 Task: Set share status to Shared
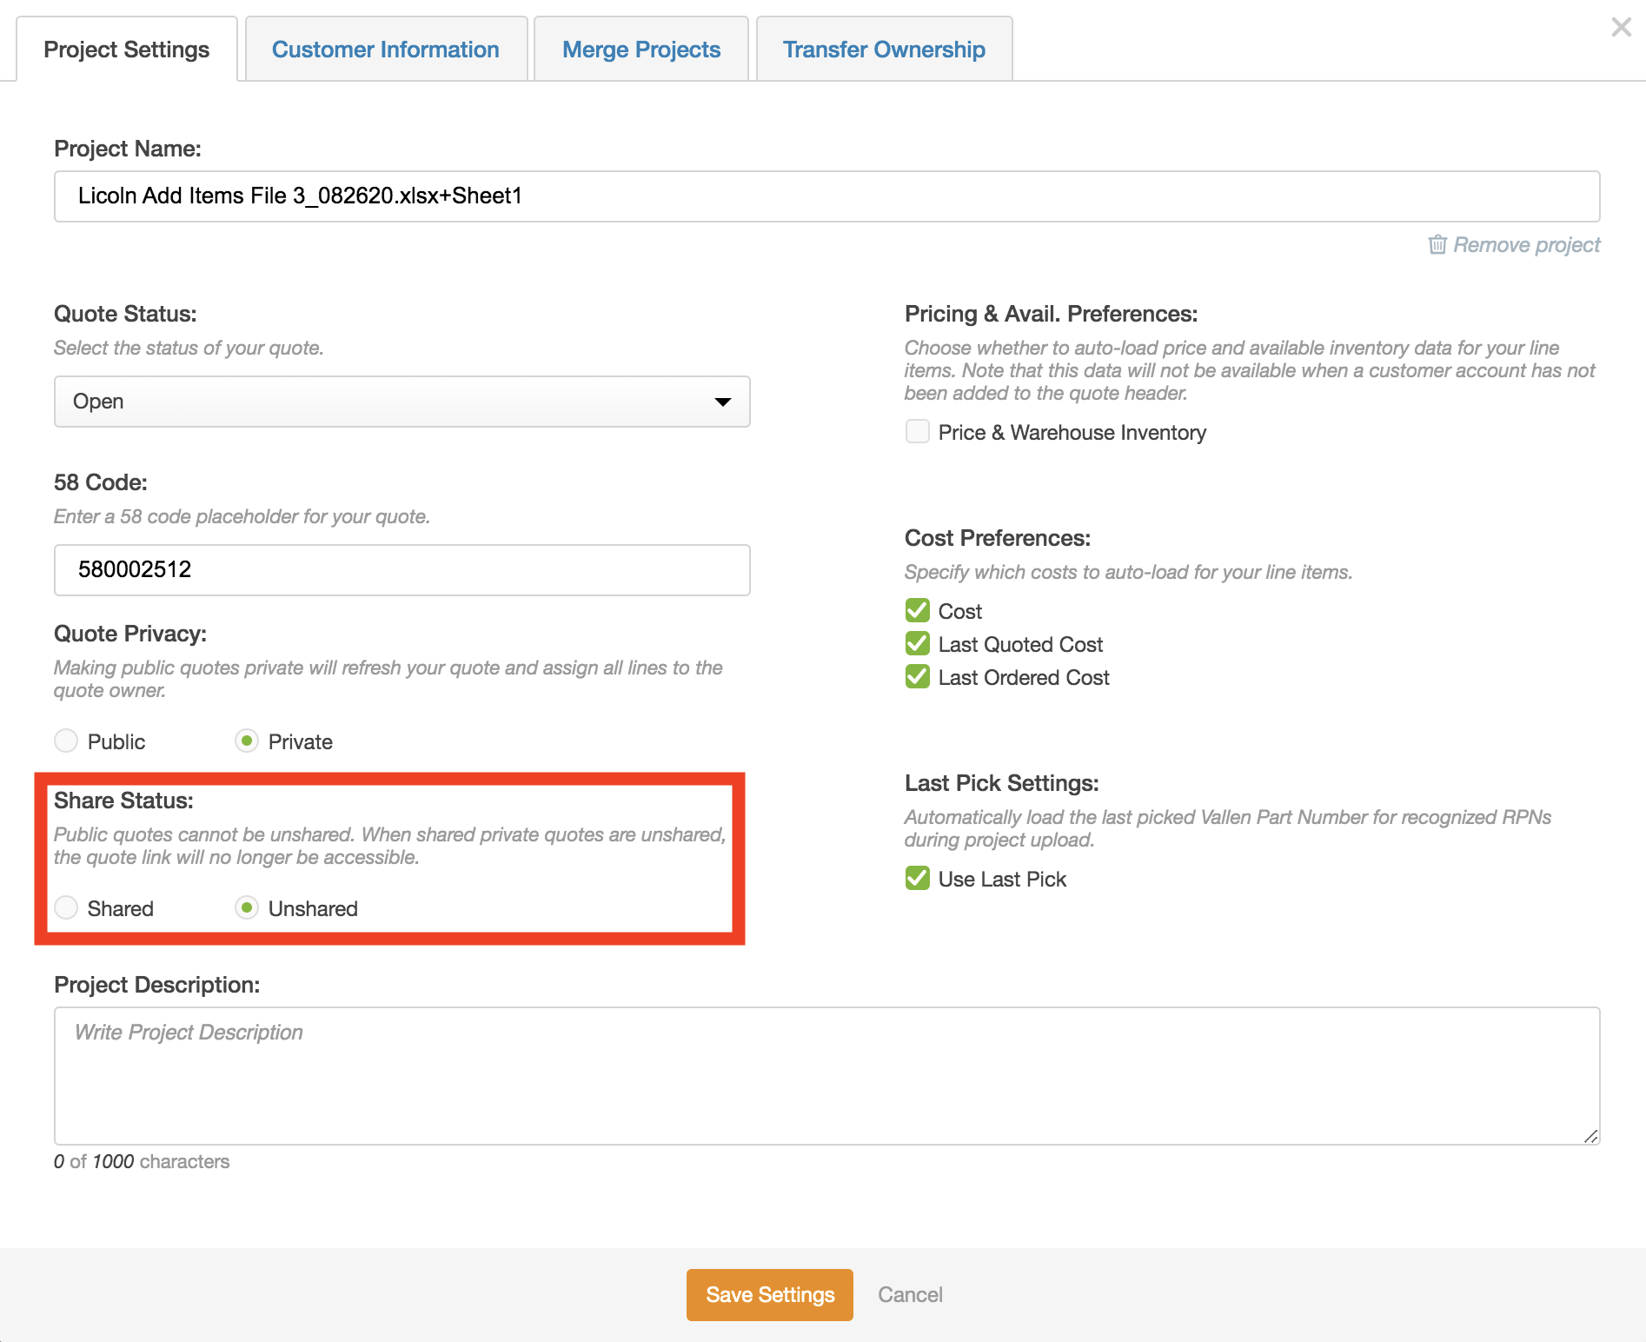(x=66, y=908)
